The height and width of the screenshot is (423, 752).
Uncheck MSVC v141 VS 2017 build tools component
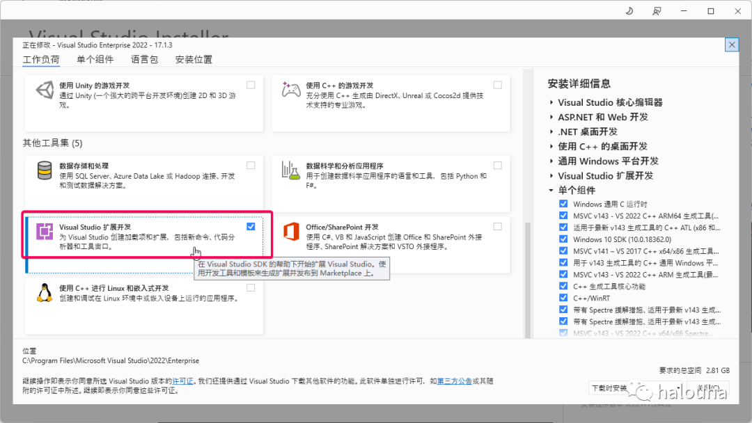click(x=563, y=251)
